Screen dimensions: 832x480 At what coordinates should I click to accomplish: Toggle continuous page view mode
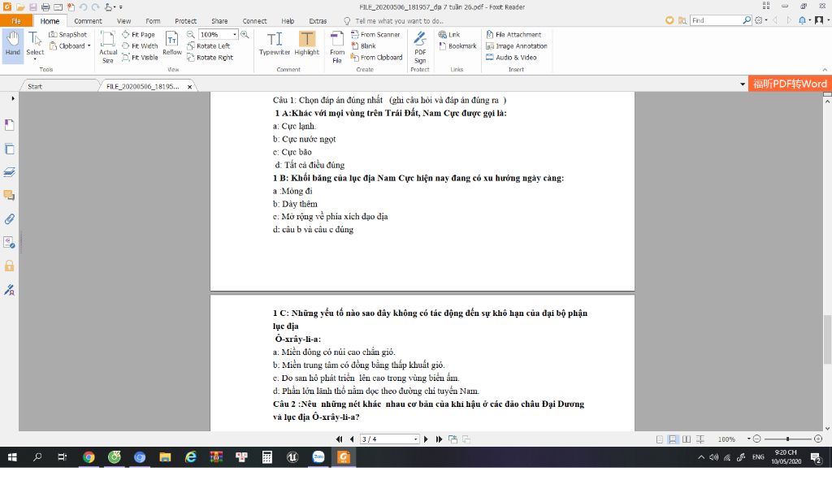tap(673, 439)
